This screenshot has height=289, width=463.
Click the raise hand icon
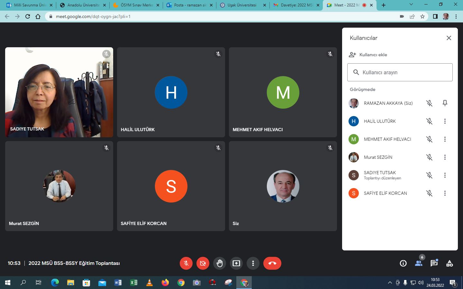point(220,263)
